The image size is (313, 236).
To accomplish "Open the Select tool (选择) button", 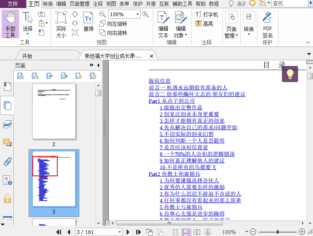I will [x=27, y=24].
